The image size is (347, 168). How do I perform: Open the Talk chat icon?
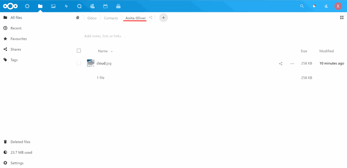(x=79, y=6)
